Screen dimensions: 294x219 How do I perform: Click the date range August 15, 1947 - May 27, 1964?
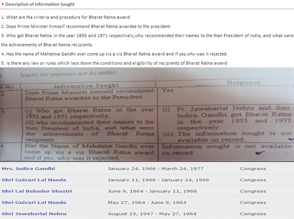click(x=152, y=214)
